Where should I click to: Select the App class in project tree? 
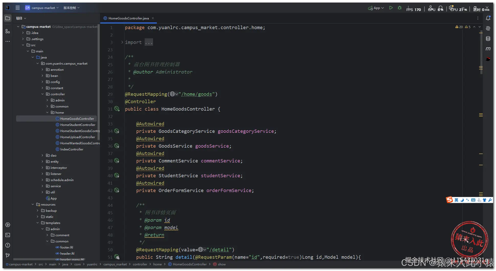[x=53, y=198]
